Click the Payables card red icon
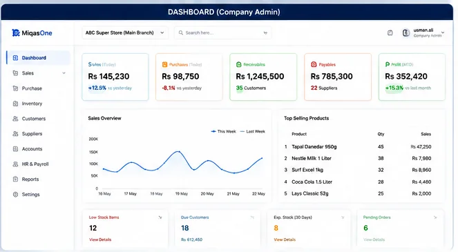 tap(314, 64)
